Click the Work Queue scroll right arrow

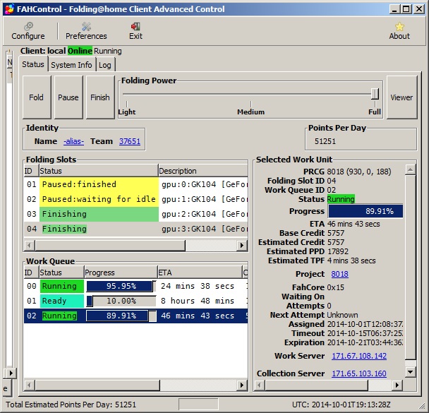click(241, 385)
